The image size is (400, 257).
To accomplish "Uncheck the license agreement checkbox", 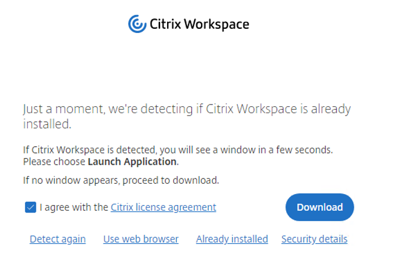I will click(x=31, y=207).
